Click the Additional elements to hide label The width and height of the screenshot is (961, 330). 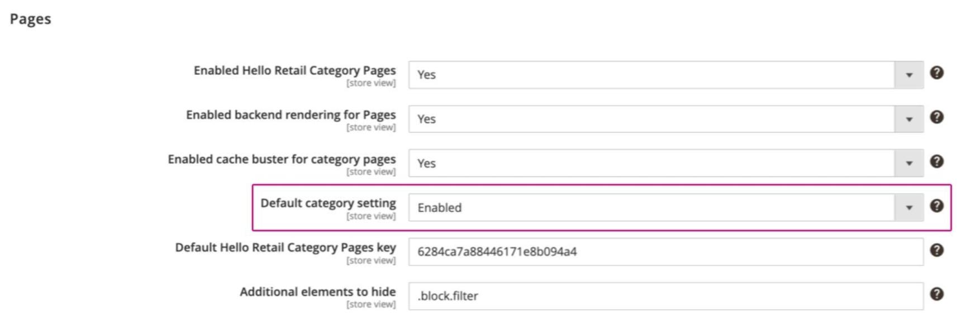317,292
